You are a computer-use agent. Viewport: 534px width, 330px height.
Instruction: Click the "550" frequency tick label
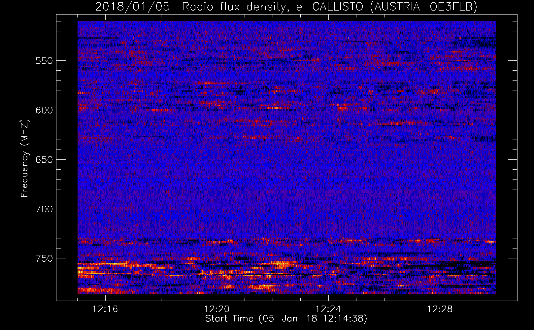[44, 61]
